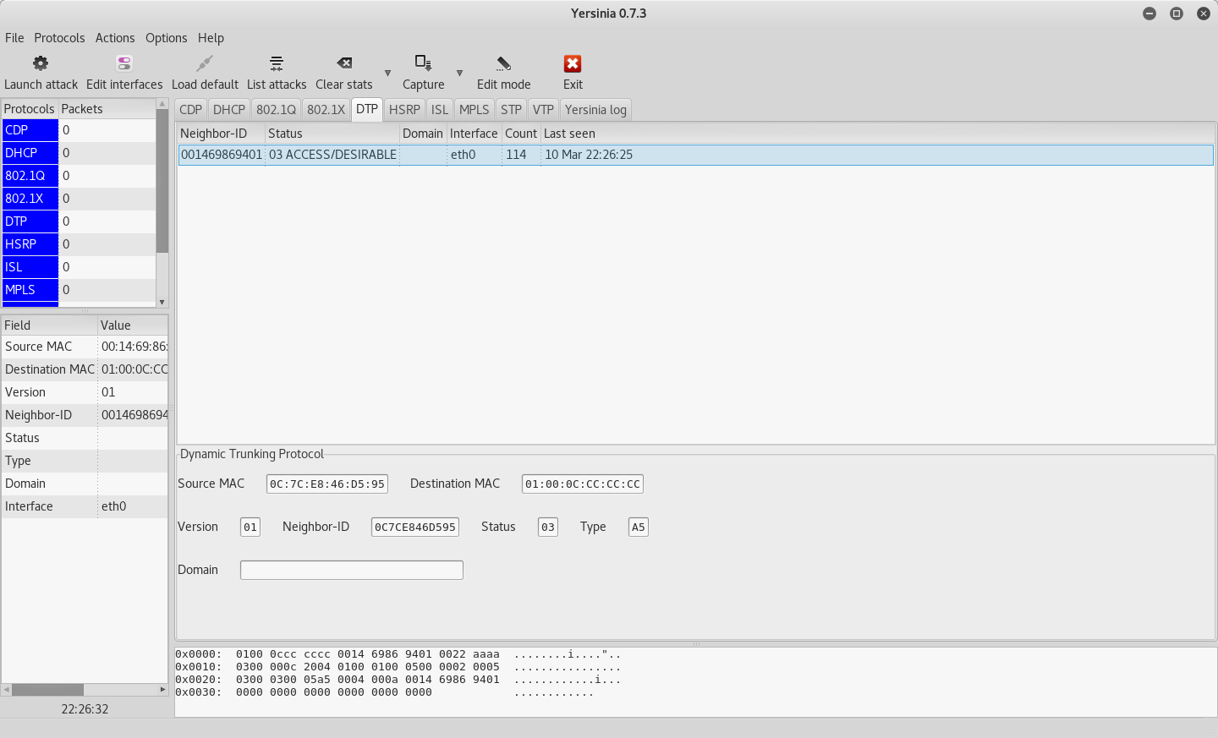Image resolution: width=1218 pixels, height=738 pixels.
Task: Sort by the Count column header
Action: point(521,134)
